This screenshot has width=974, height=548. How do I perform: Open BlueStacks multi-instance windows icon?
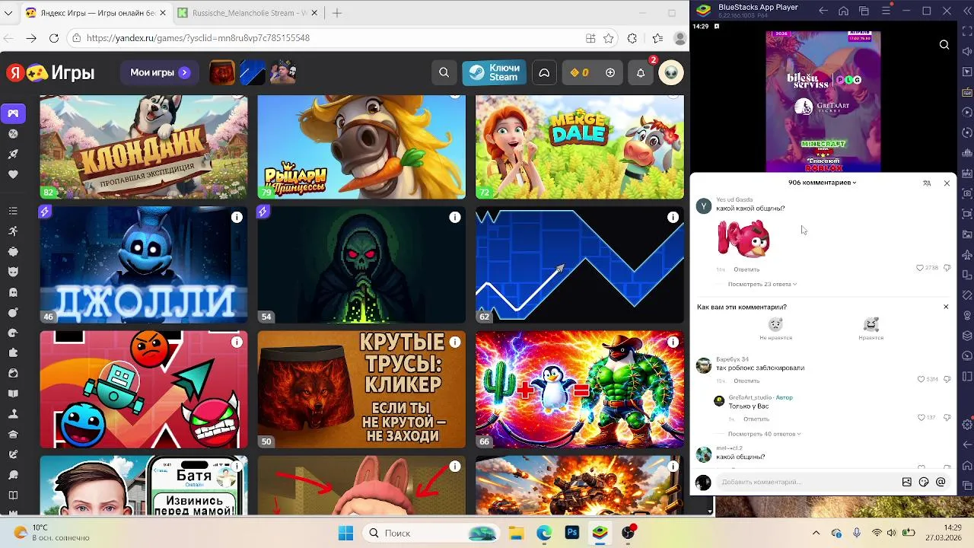tap(864, 11)
